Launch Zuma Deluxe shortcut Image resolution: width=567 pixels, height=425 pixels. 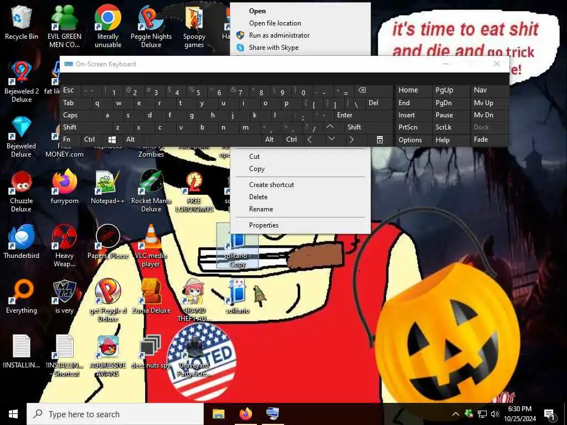point(151,297)
